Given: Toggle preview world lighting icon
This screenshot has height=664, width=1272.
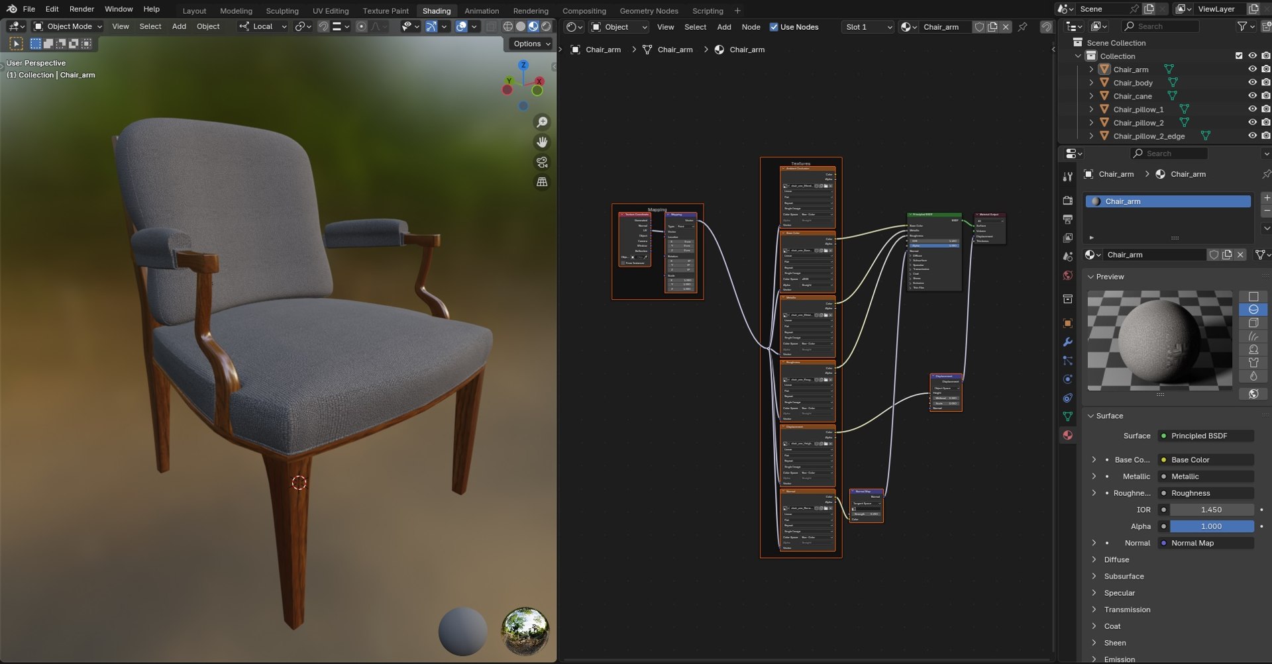Looking at the screenshot, I should [x=1253, y=394].
